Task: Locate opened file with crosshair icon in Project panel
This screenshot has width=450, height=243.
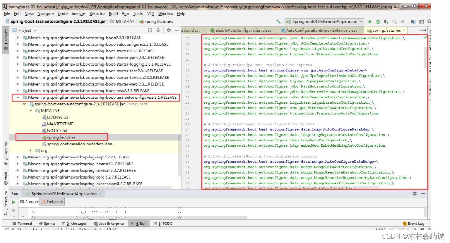Action: (150, 30)
